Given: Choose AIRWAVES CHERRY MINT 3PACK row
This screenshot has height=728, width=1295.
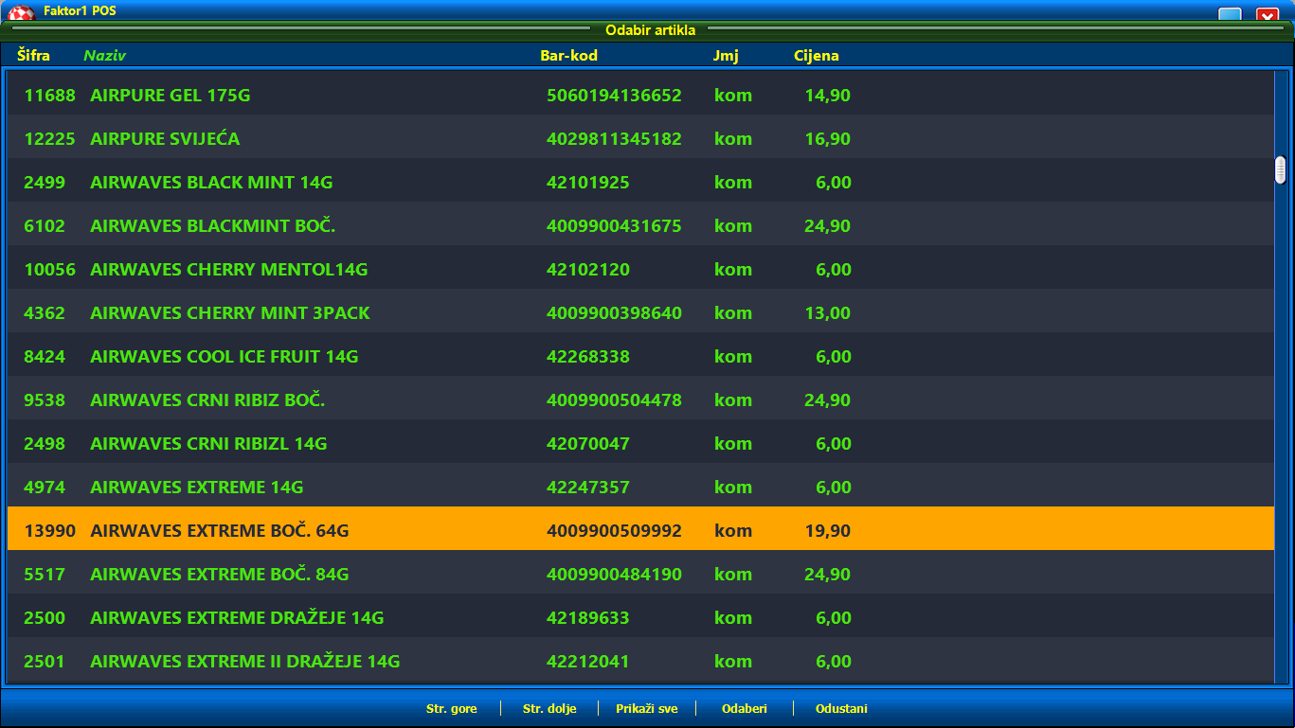Looking at the screenshot, I should [x=229, y=313].
